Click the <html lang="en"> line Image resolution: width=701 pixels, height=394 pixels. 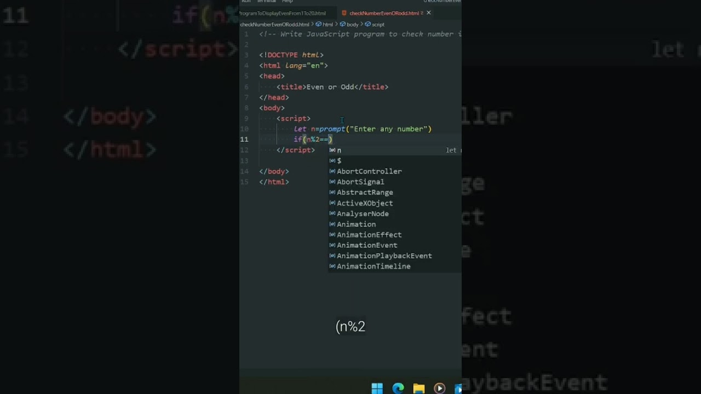pos(294,66)
